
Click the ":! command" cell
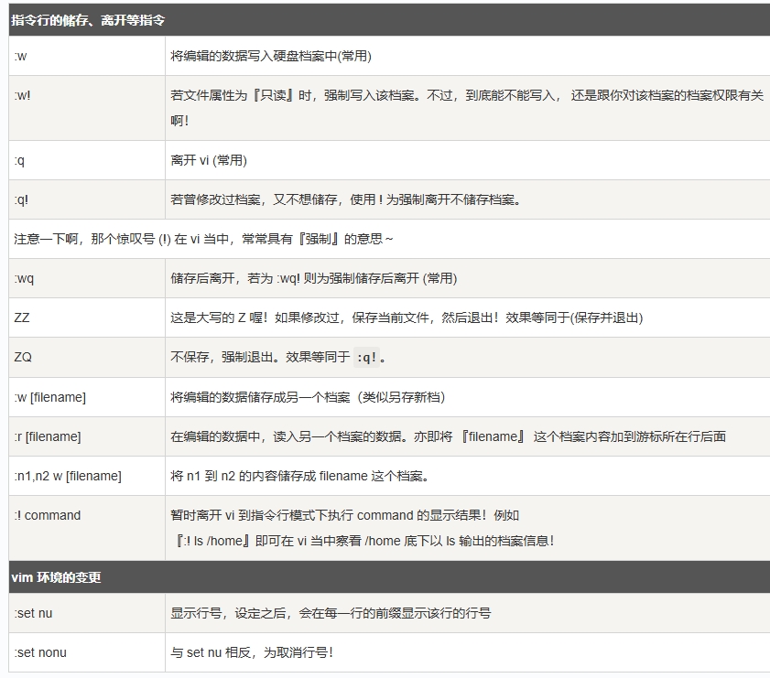tap(87, 528)
